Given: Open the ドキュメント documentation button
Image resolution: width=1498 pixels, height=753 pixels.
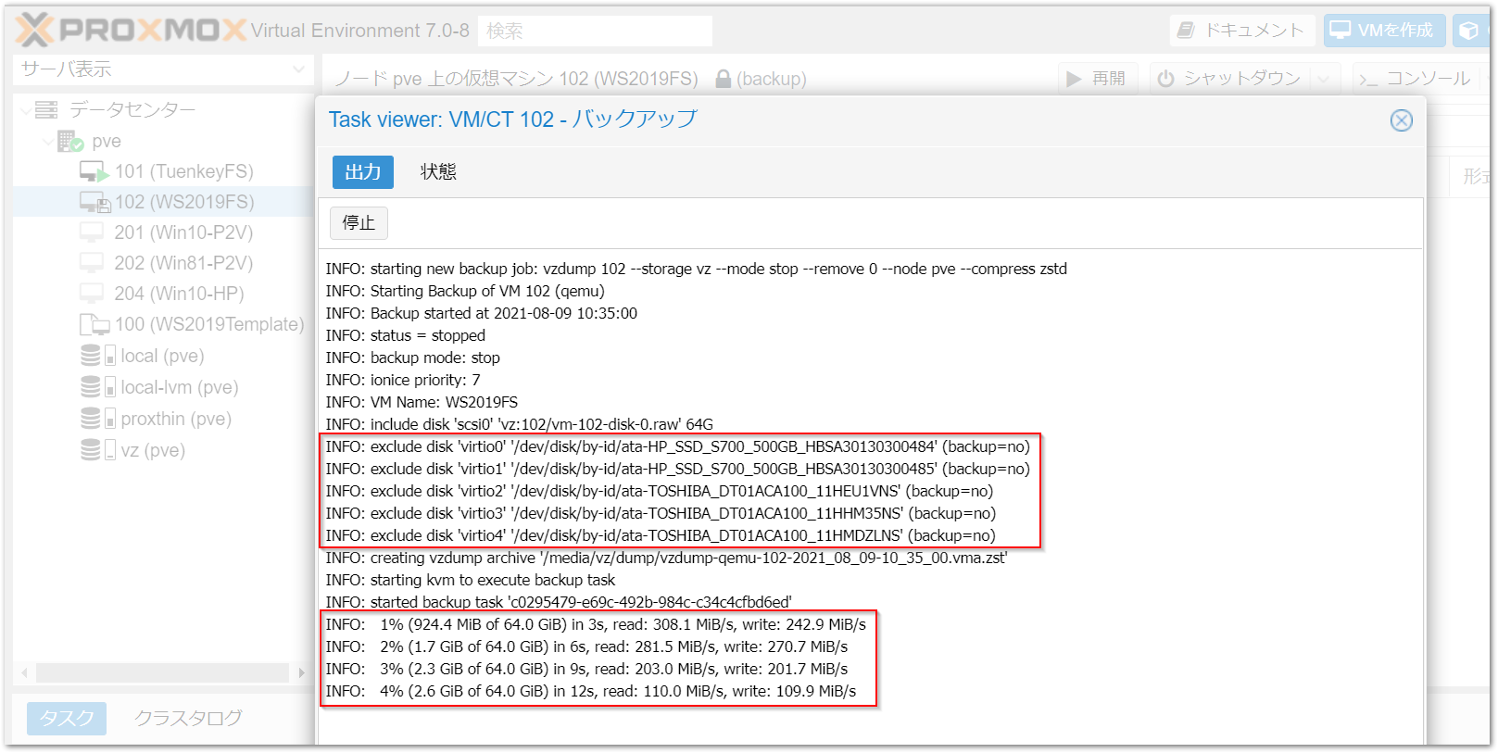Looking at the screenshot, I should [1242, 31].
